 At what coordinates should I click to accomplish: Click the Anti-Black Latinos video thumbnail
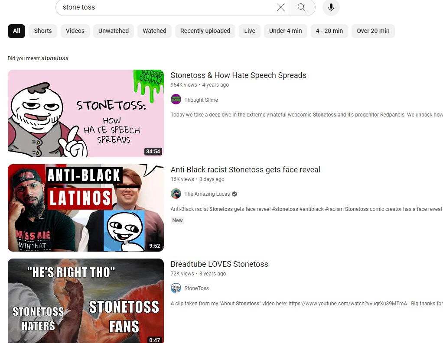(86, 208)
